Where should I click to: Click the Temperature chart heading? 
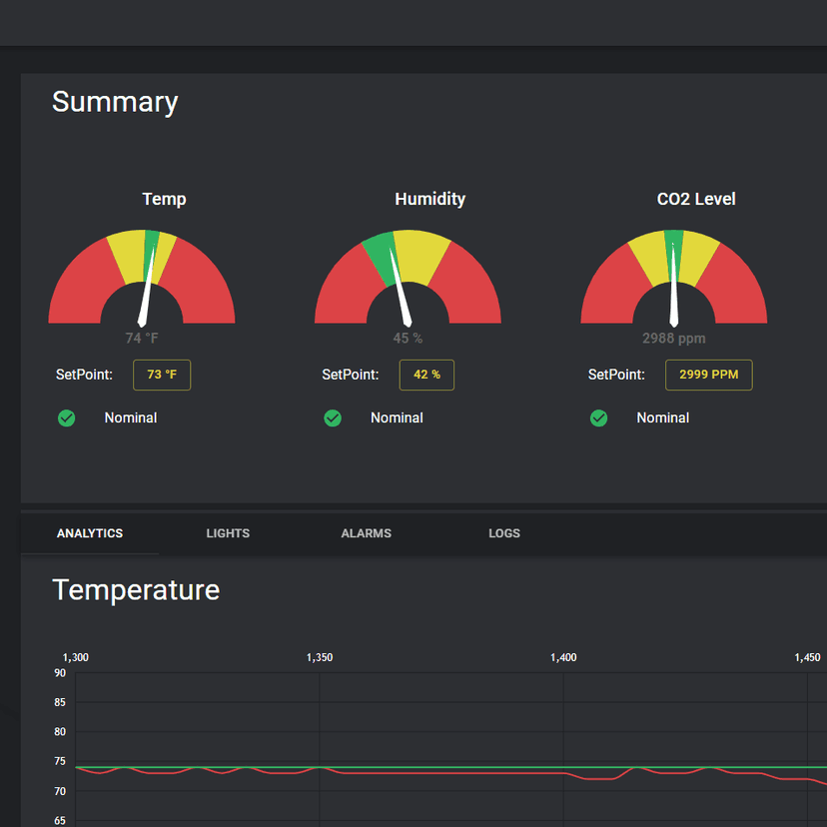[x=136, y=589]
